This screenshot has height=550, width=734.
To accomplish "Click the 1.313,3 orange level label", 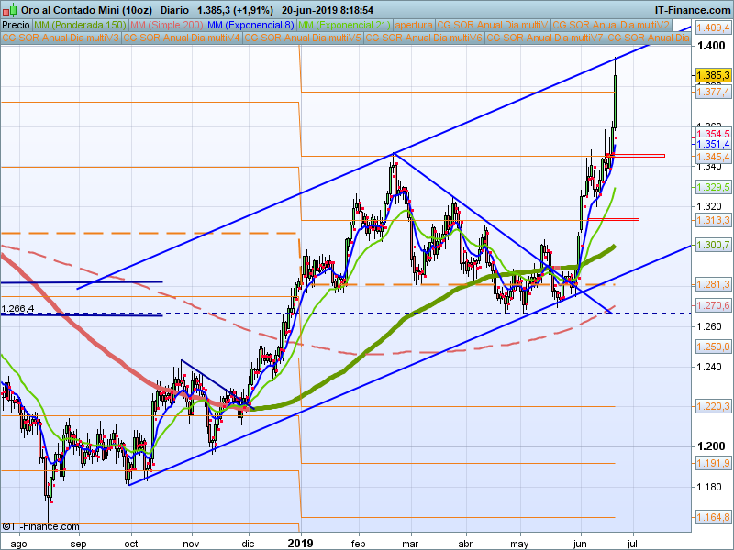I will click(713, 220).
